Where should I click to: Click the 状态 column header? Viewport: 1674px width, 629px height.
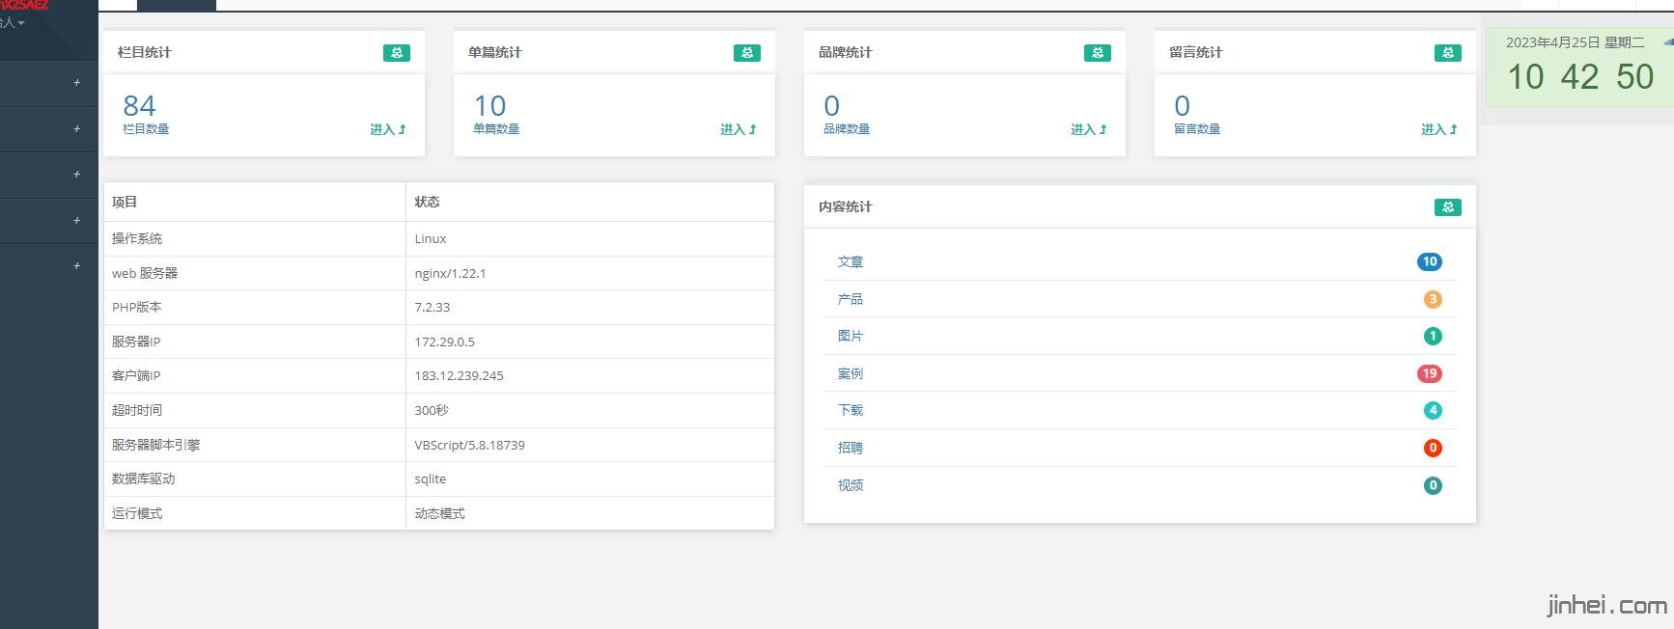coord(428,203)
